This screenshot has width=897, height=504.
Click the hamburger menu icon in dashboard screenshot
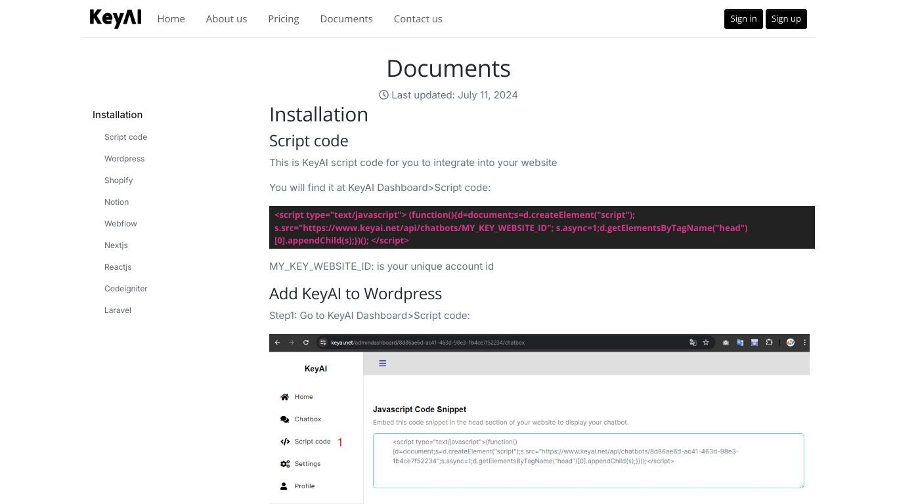point(382,363)
